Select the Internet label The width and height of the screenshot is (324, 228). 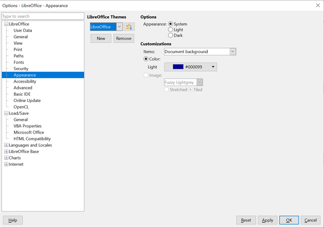[x=16, y=164]
